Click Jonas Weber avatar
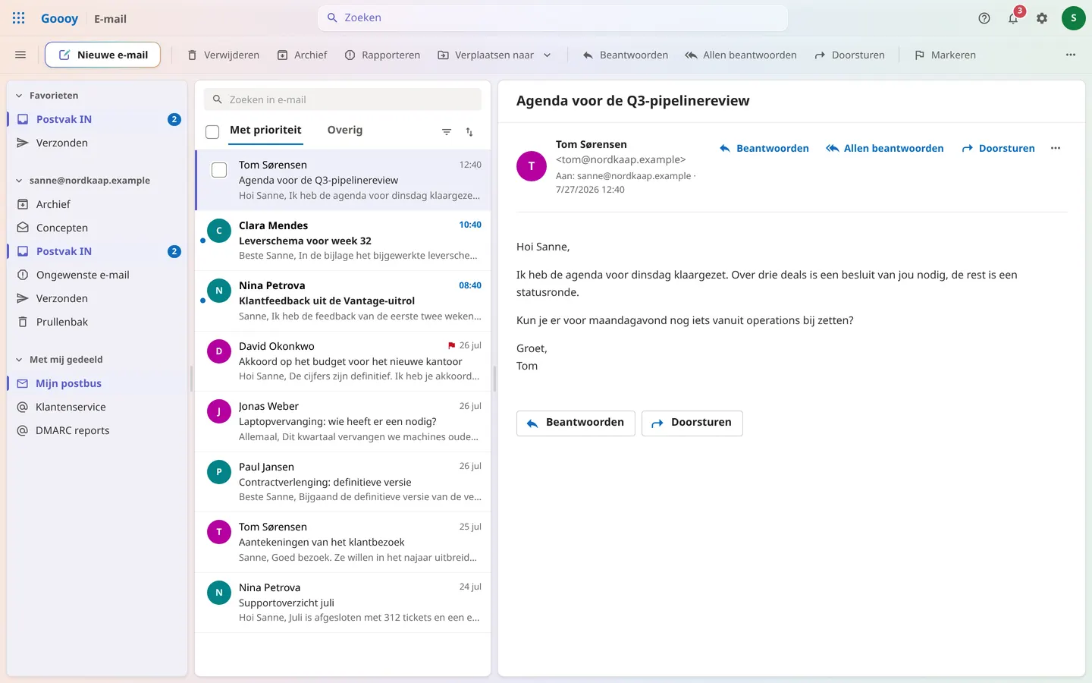The width and height of the screenshot is (1092, 683). point(219,411)
